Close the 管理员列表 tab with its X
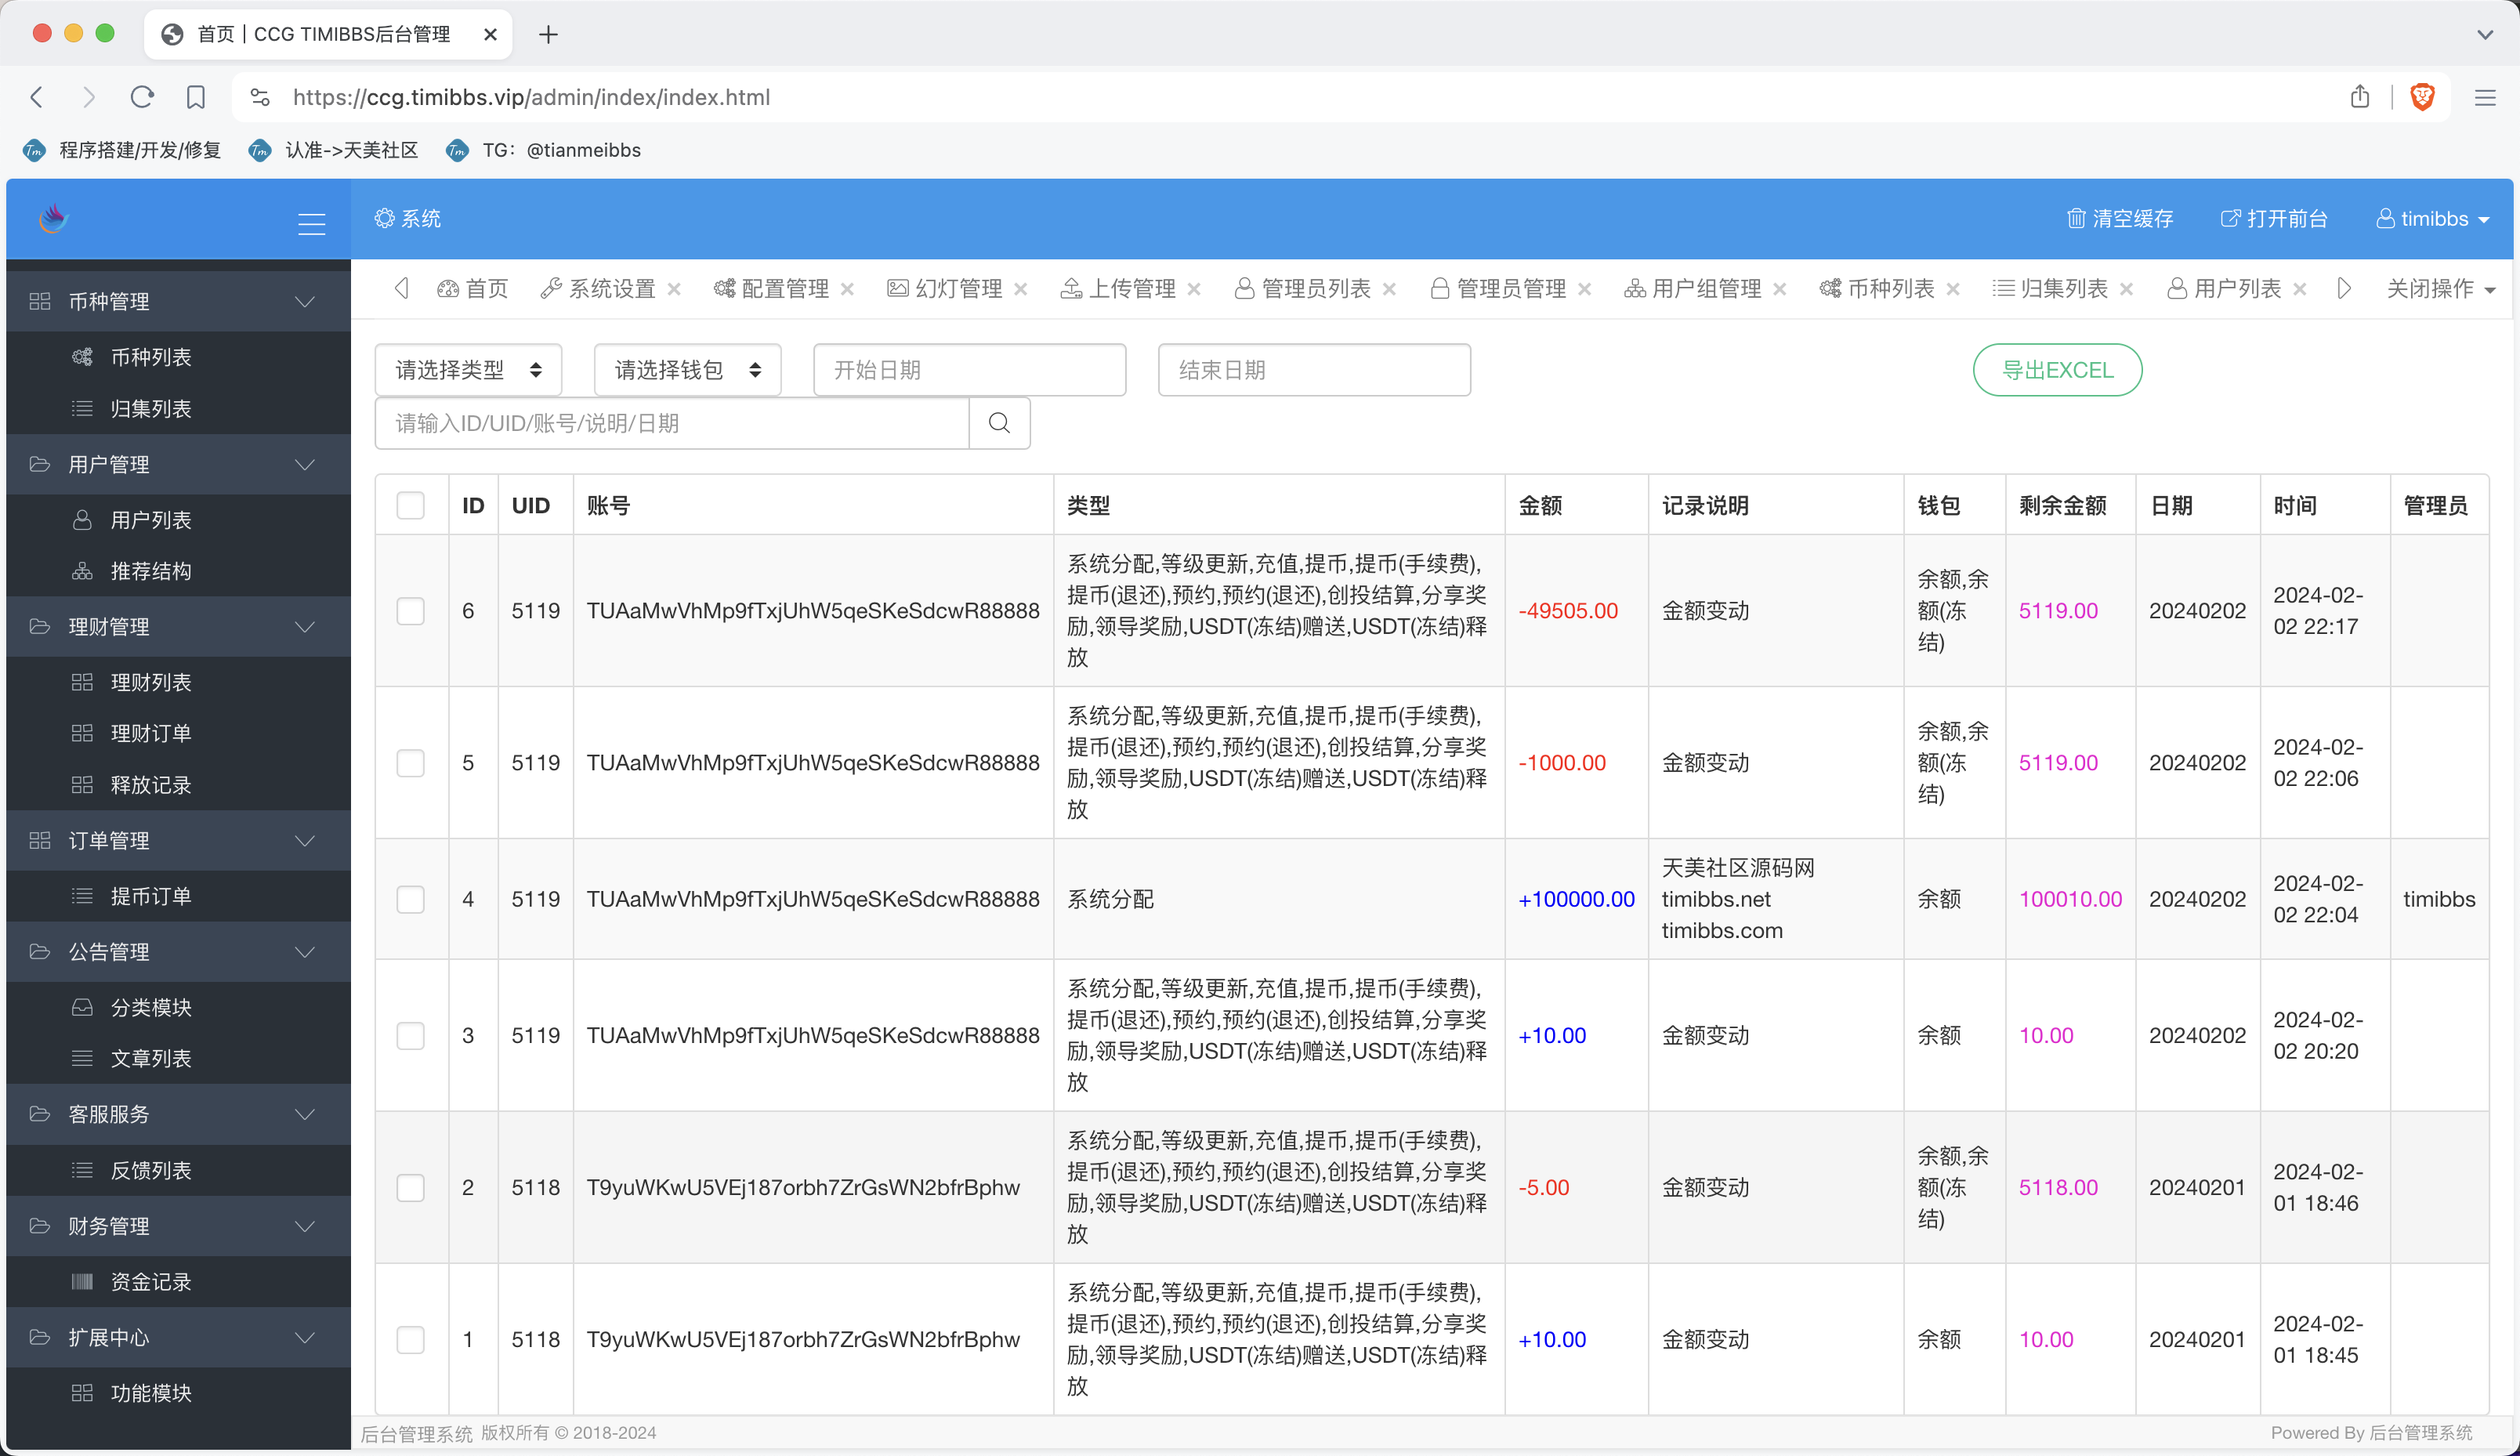 pos(1389,289)
